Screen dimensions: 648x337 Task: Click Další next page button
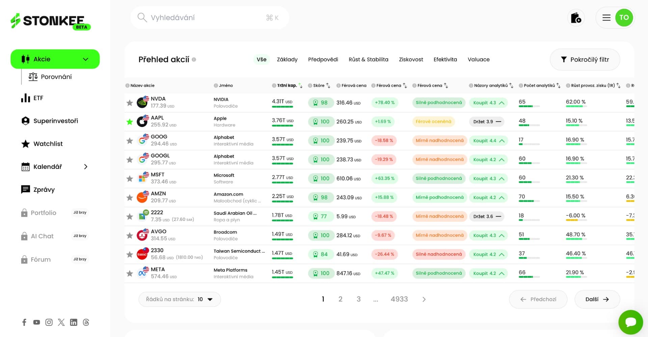(597, 299)
